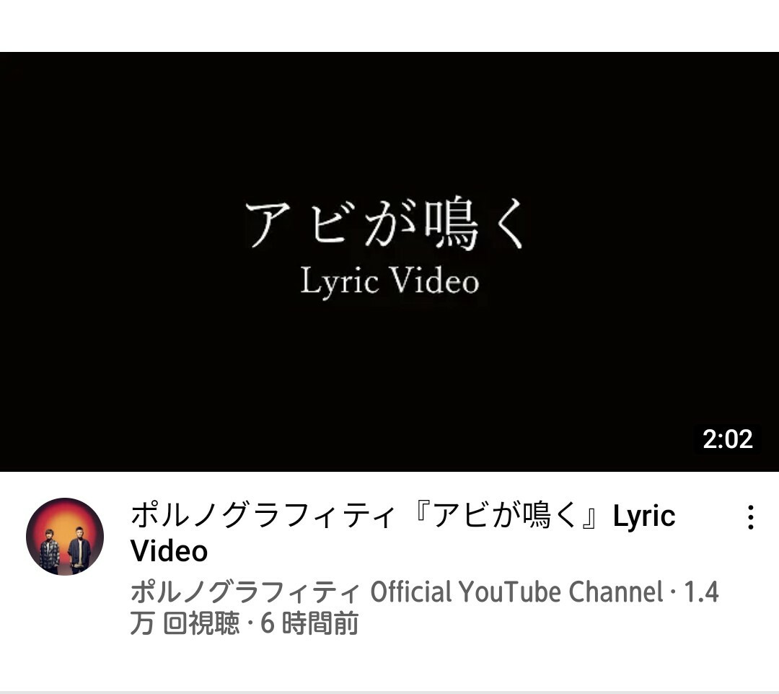
Task: Click the 2:02 duration badge
Action: point(727,439)
